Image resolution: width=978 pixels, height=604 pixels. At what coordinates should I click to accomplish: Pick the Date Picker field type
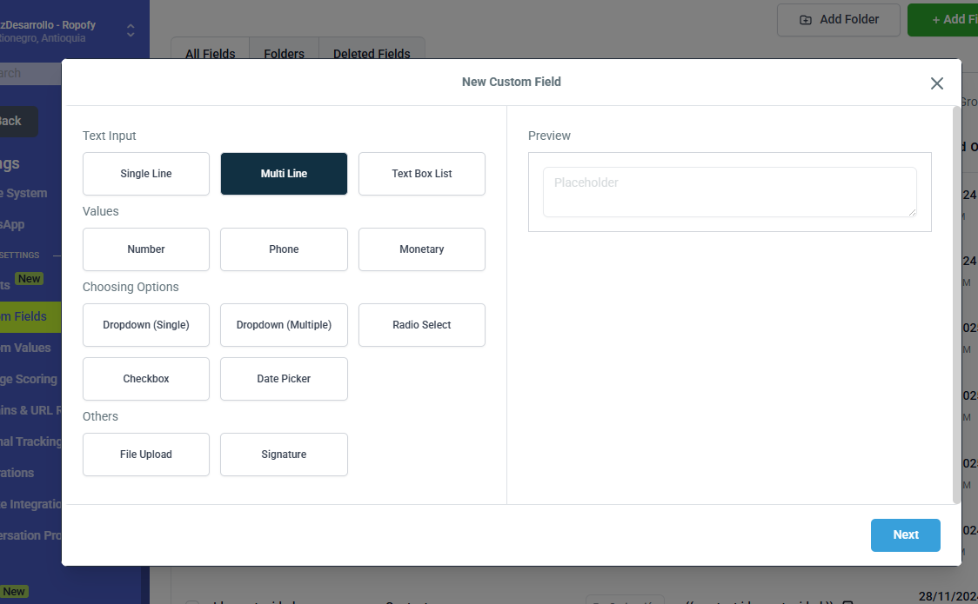(x=284, y=379)
